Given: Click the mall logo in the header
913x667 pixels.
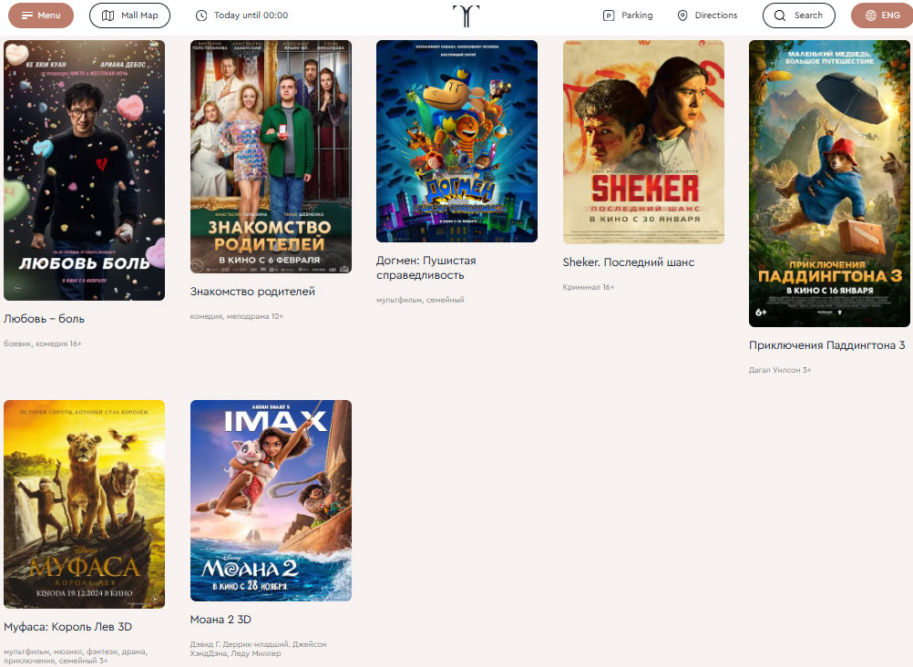Looking at the screenshot, I should pos(466,15).
